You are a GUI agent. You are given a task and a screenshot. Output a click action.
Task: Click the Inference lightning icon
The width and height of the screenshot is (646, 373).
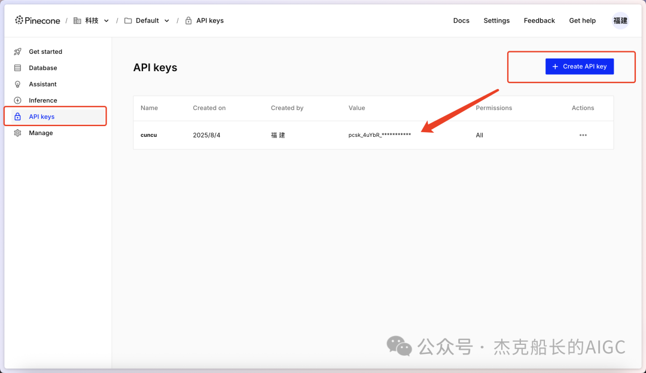[x=17, y=100]
